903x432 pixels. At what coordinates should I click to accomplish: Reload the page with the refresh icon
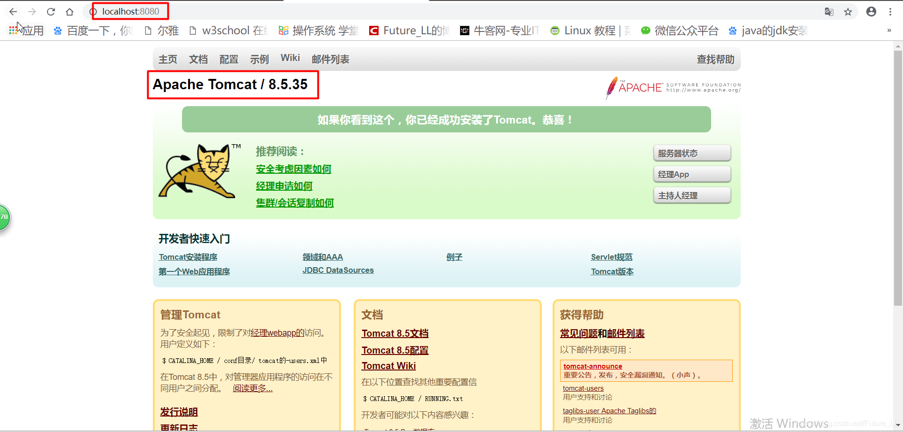coord(51,12)
